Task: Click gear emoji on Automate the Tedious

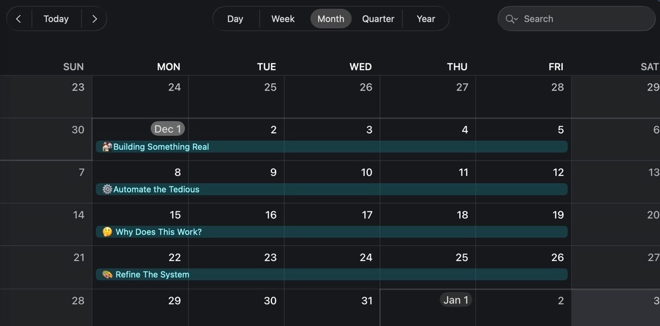Action: click(x=107, y=189)
